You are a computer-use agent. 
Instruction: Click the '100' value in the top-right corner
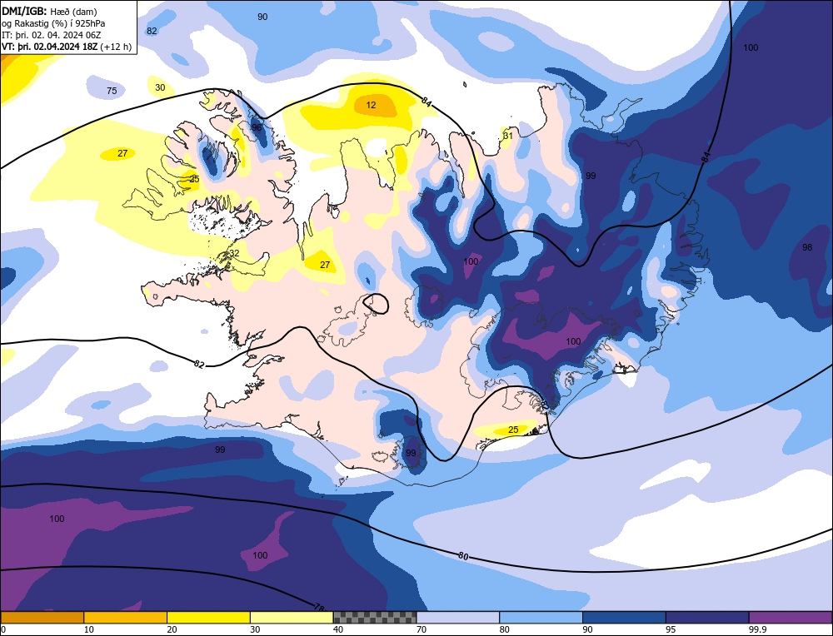751,47
